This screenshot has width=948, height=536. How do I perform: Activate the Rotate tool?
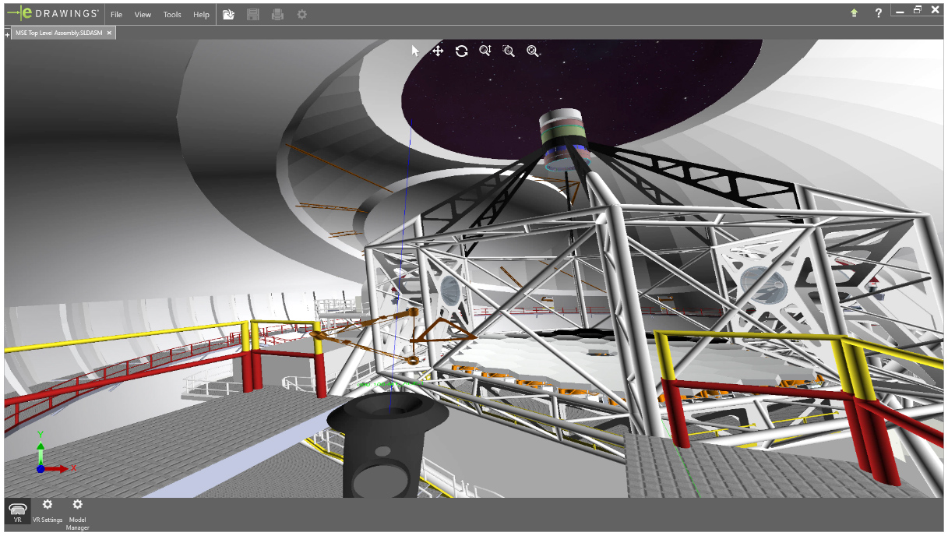click(x=461, y=50)
